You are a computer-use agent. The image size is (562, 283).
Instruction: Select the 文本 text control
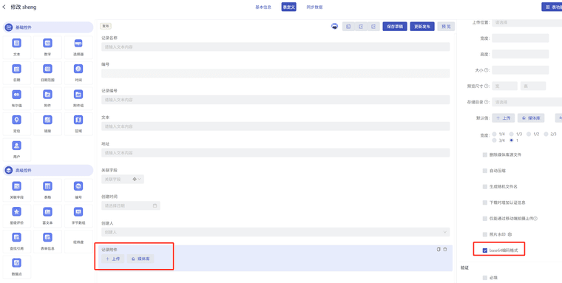point(17,47)
